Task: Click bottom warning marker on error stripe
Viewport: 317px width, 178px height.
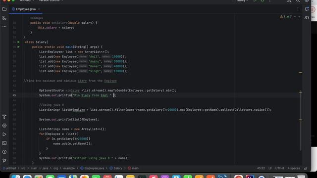Action: click(301, 120)
